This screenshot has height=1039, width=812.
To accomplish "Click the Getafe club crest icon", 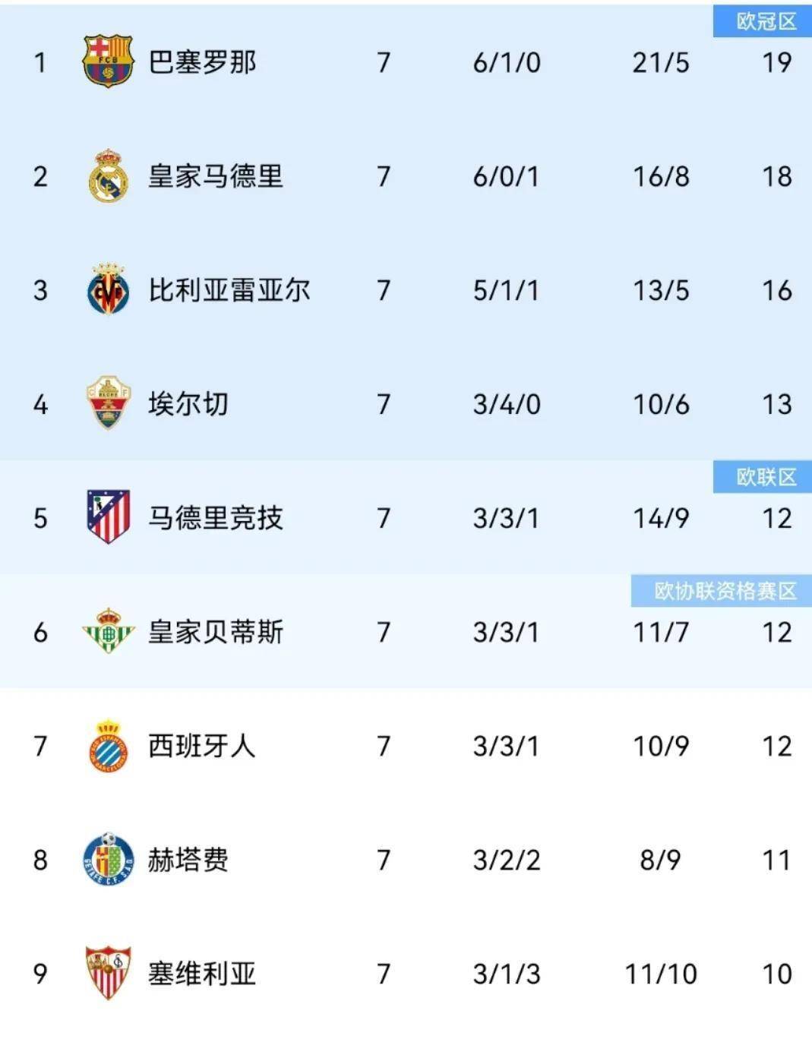I will (x=108, y=859).
